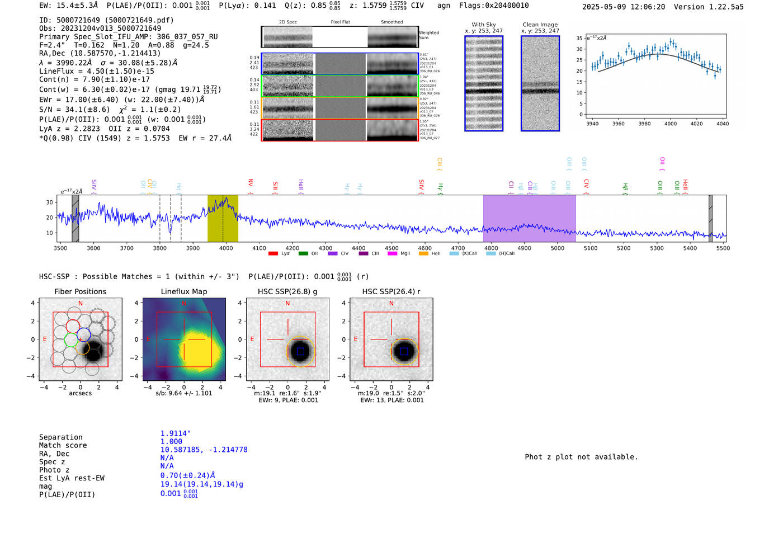
Task: Open the HSC SSP(26.4) r image
Action: [391, 339]
